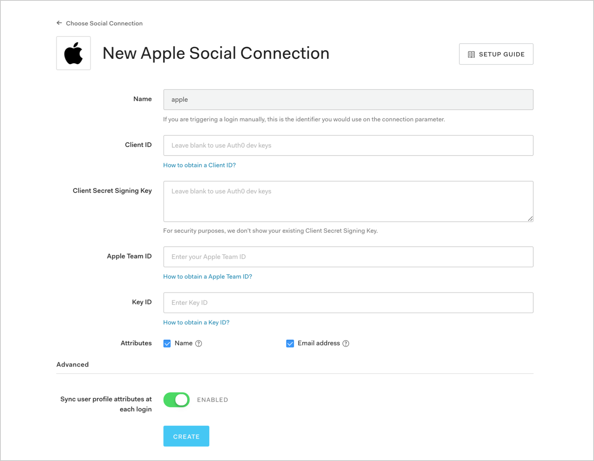This screenshot has width=594, height=461.
Task: Open the 'How to obtain a Apple Team ID?' link
Action: pyautogui.click(x=207, y=276)
